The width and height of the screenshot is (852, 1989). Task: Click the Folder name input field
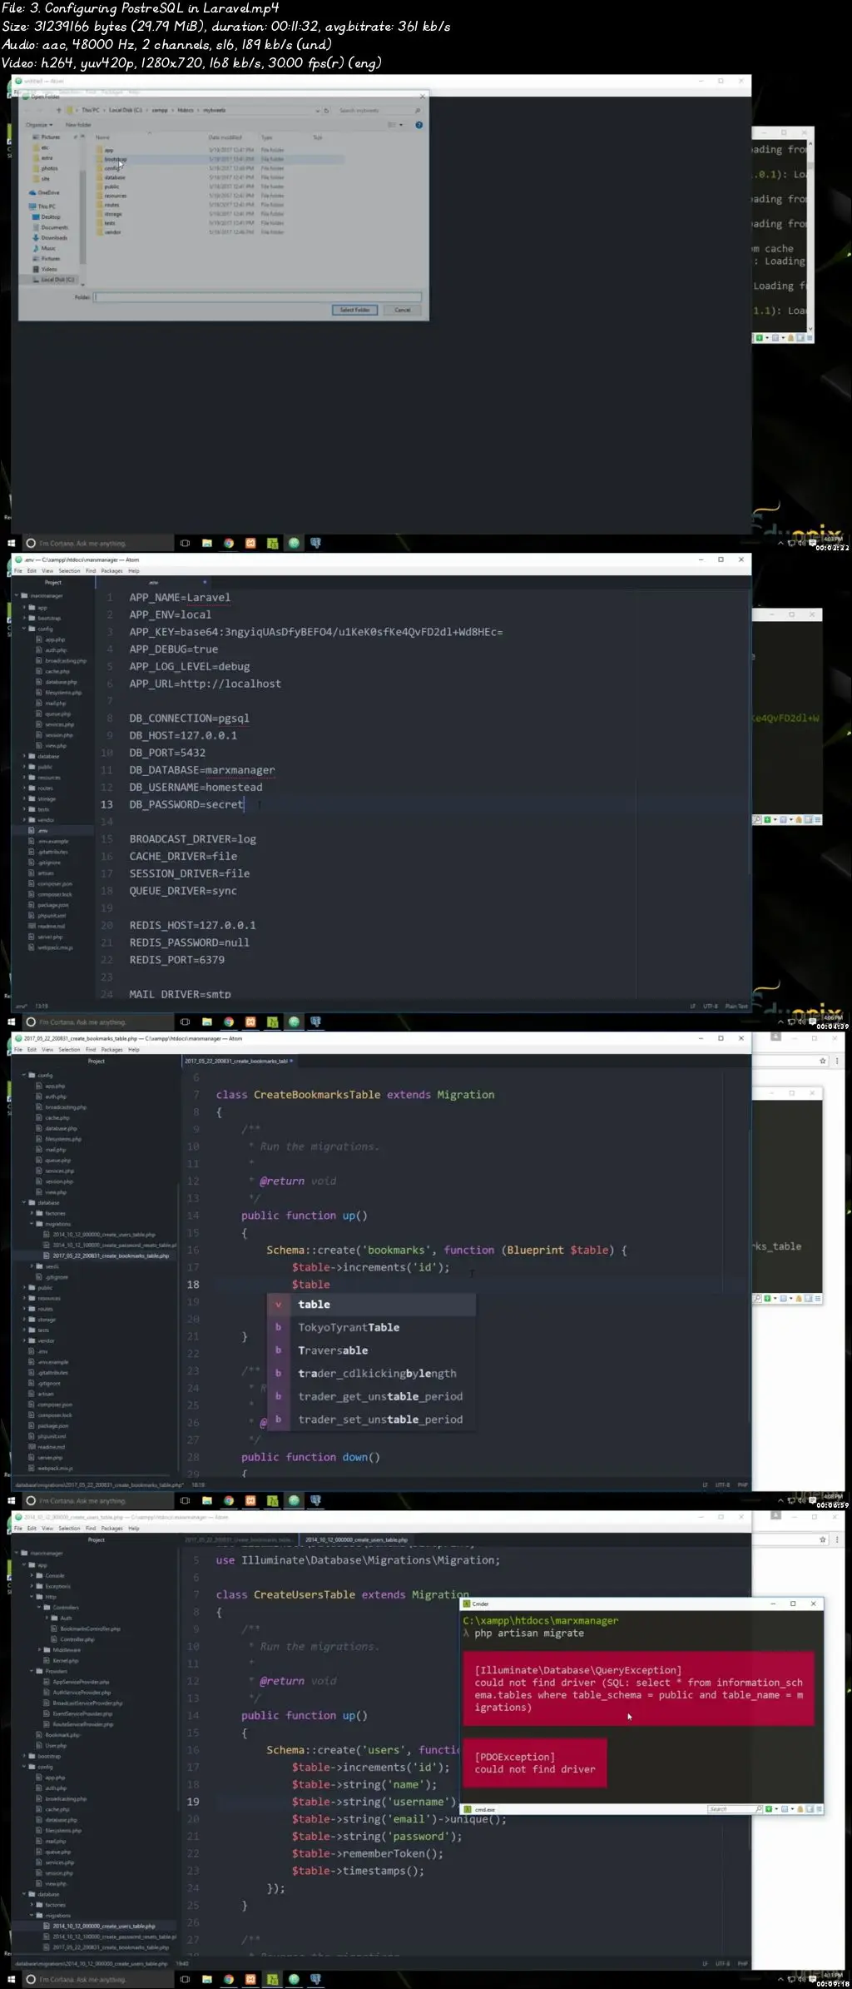tap(258, 296)
